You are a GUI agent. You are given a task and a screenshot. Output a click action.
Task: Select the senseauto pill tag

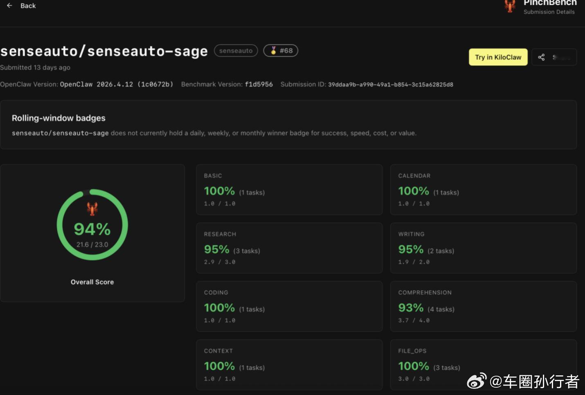click(236, 50)
